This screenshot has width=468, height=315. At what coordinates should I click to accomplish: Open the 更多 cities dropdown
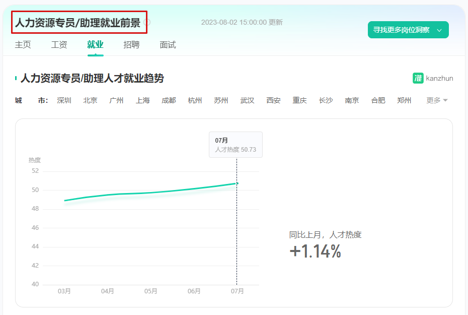point(437,100)
